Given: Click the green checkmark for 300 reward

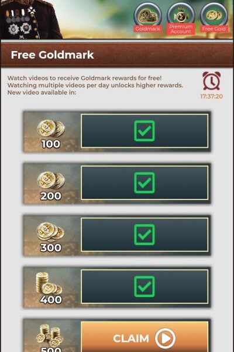Looking at the screenshot, I should click(x=144, y=235).
